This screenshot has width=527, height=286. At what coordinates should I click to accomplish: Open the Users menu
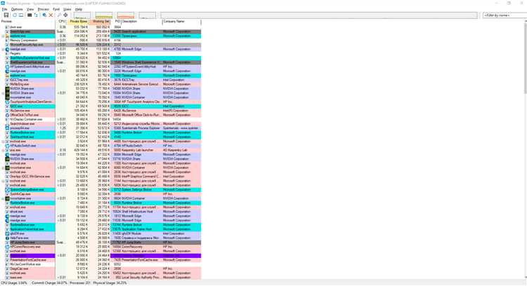[67, 9]
